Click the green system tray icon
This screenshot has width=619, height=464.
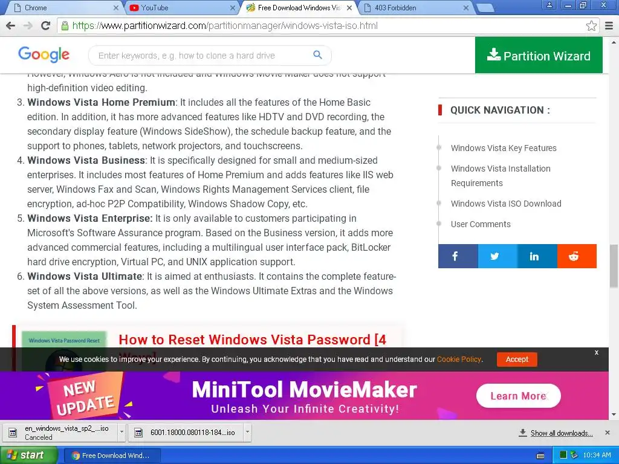coord(563,455)
